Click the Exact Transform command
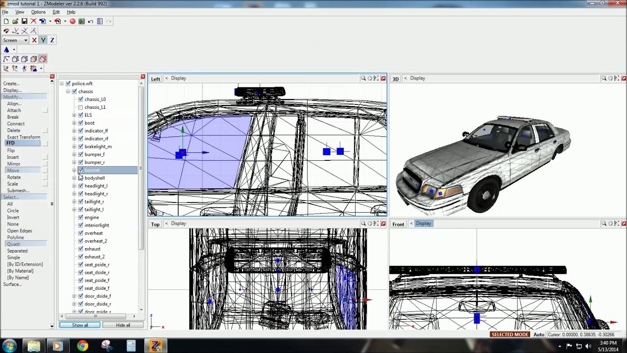 click(24, 137)
